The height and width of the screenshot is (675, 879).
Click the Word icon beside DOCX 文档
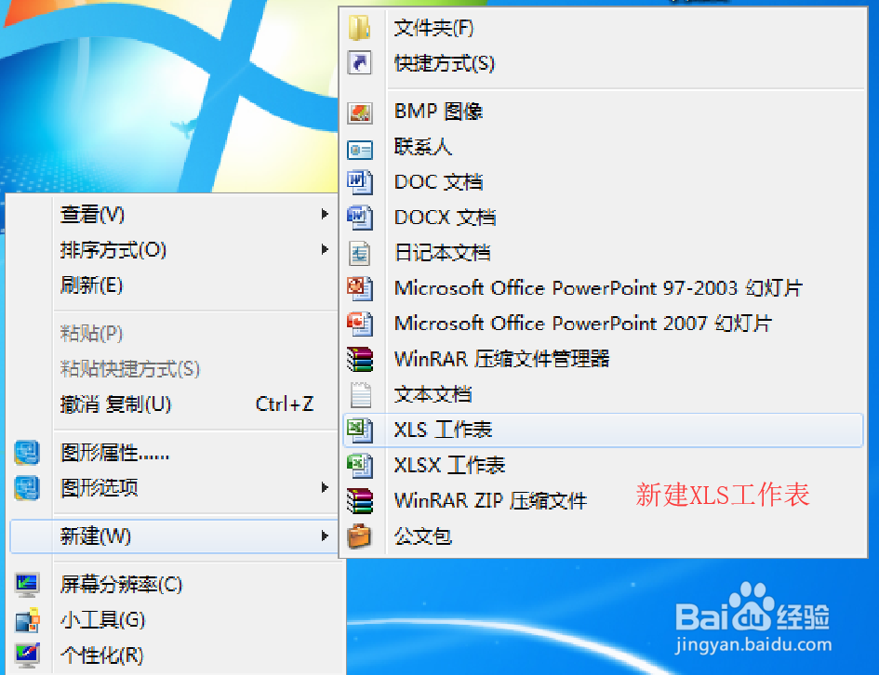point(359,218)
